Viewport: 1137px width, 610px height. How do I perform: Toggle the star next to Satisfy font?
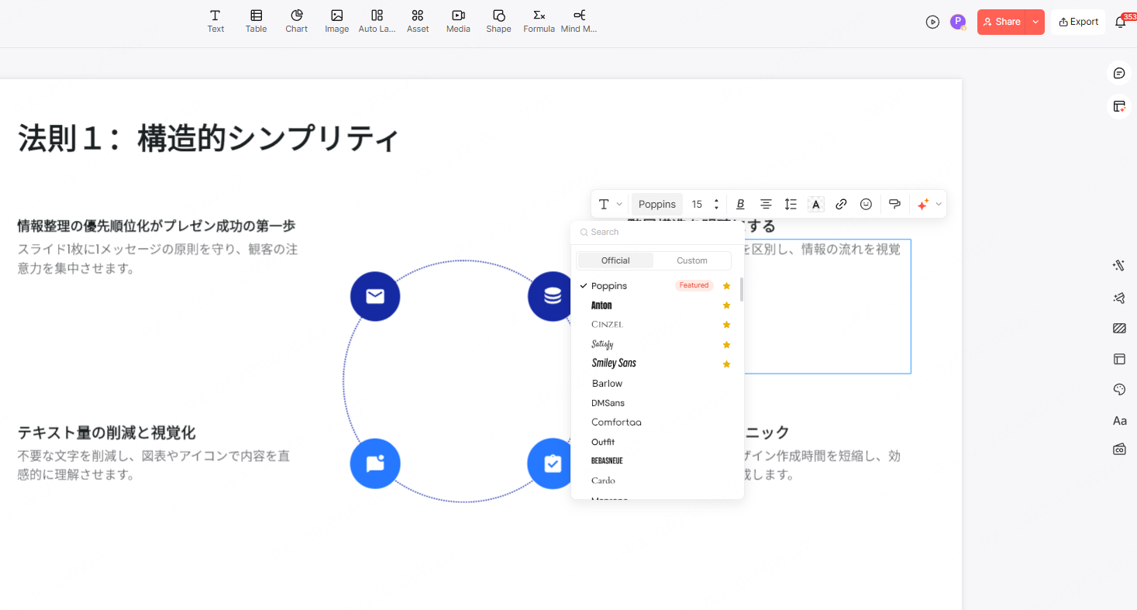tap(726, 343)
